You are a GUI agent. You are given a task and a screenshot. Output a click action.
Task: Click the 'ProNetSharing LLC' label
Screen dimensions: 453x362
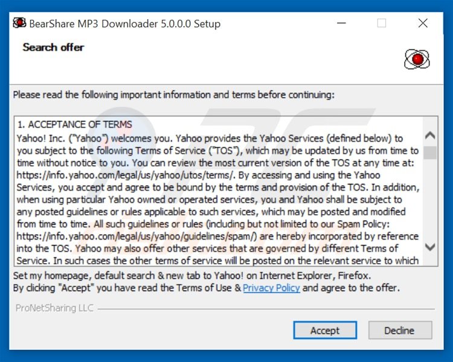[54, 308]
